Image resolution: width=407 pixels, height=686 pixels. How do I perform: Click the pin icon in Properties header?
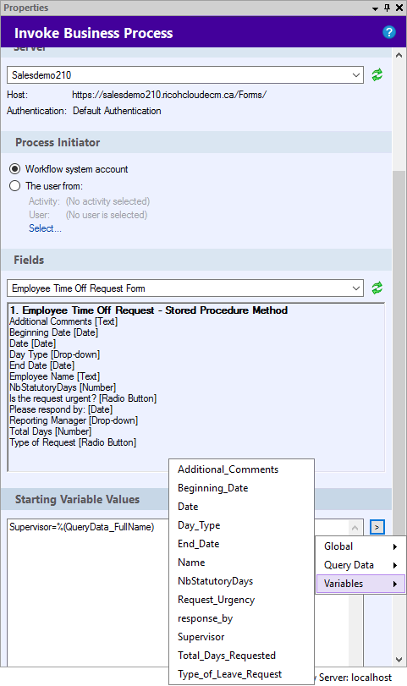click(388, 8)
